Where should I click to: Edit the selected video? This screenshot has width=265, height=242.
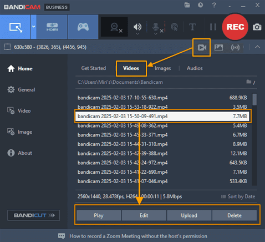[144, 215]
